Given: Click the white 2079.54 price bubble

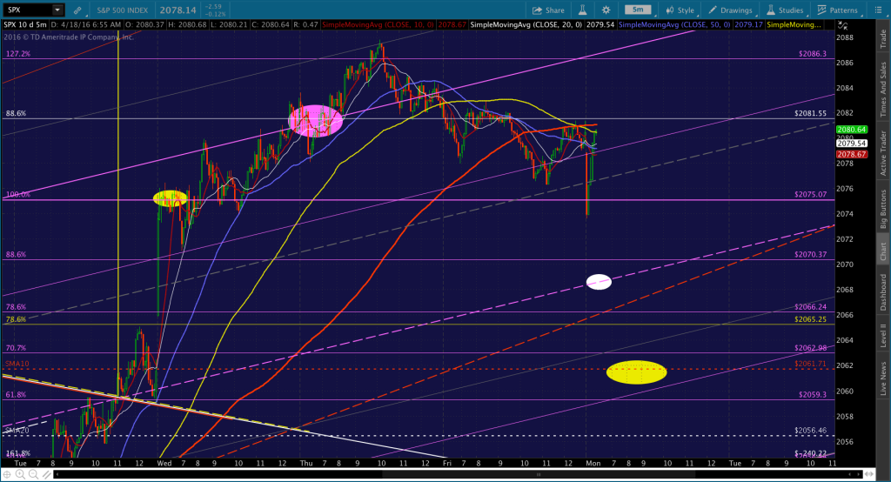Looking at the screenshot, I should [x=852, y=144].
